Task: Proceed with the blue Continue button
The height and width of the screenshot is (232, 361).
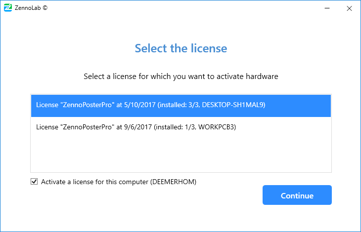Action: coord(297,195)
